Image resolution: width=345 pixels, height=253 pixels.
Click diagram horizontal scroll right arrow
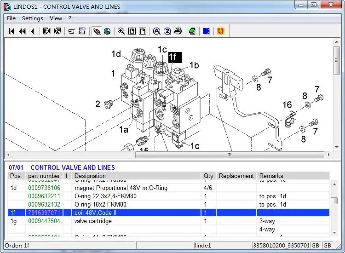pyautogui.click(x=329, y=155)
